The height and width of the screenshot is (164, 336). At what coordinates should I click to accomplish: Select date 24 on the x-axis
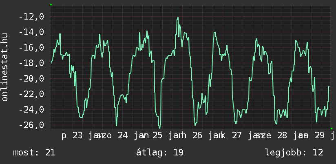(x=123, y=136)
